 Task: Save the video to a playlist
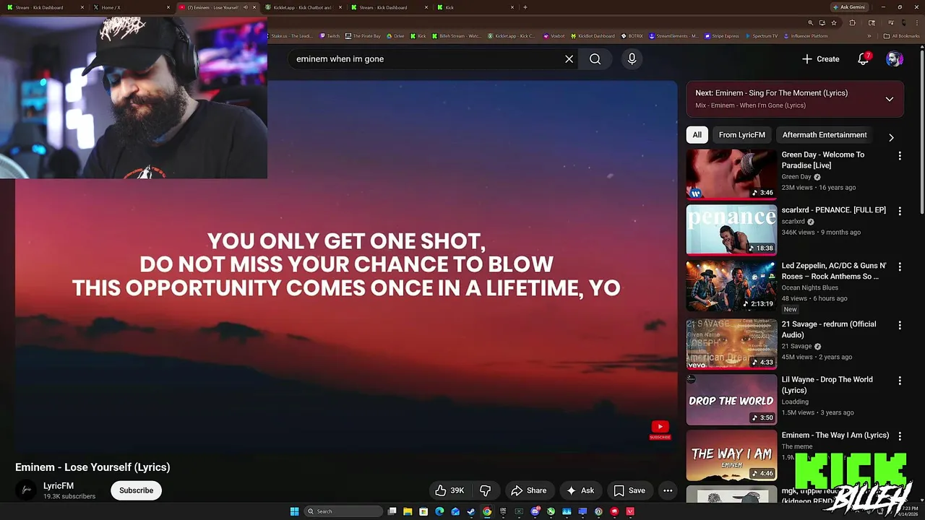coord(629,490)
